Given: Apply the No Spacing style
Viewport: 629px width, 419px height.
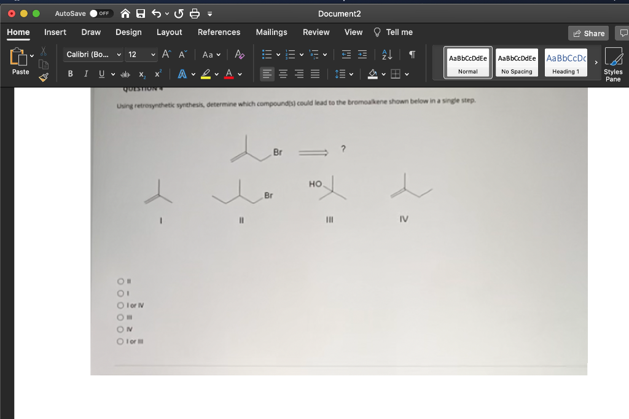Looking at the screenshot, I should click(517, 62).
